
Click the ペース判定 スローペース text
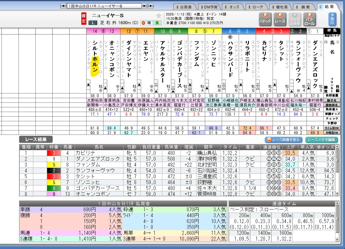click(259, 210)
